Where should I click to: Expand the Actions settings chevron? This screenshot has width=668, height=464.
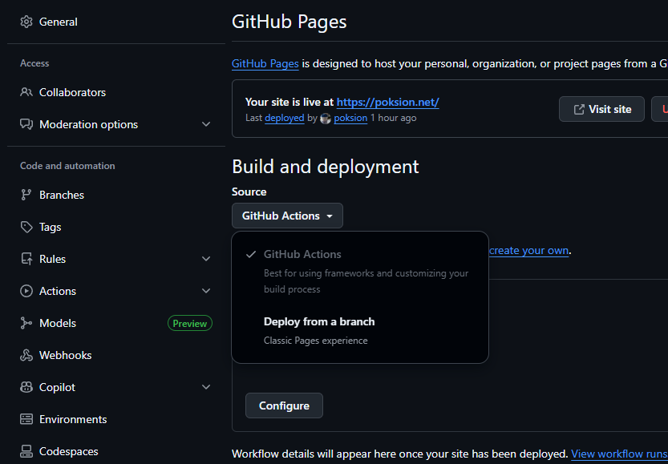coord(206,291)
